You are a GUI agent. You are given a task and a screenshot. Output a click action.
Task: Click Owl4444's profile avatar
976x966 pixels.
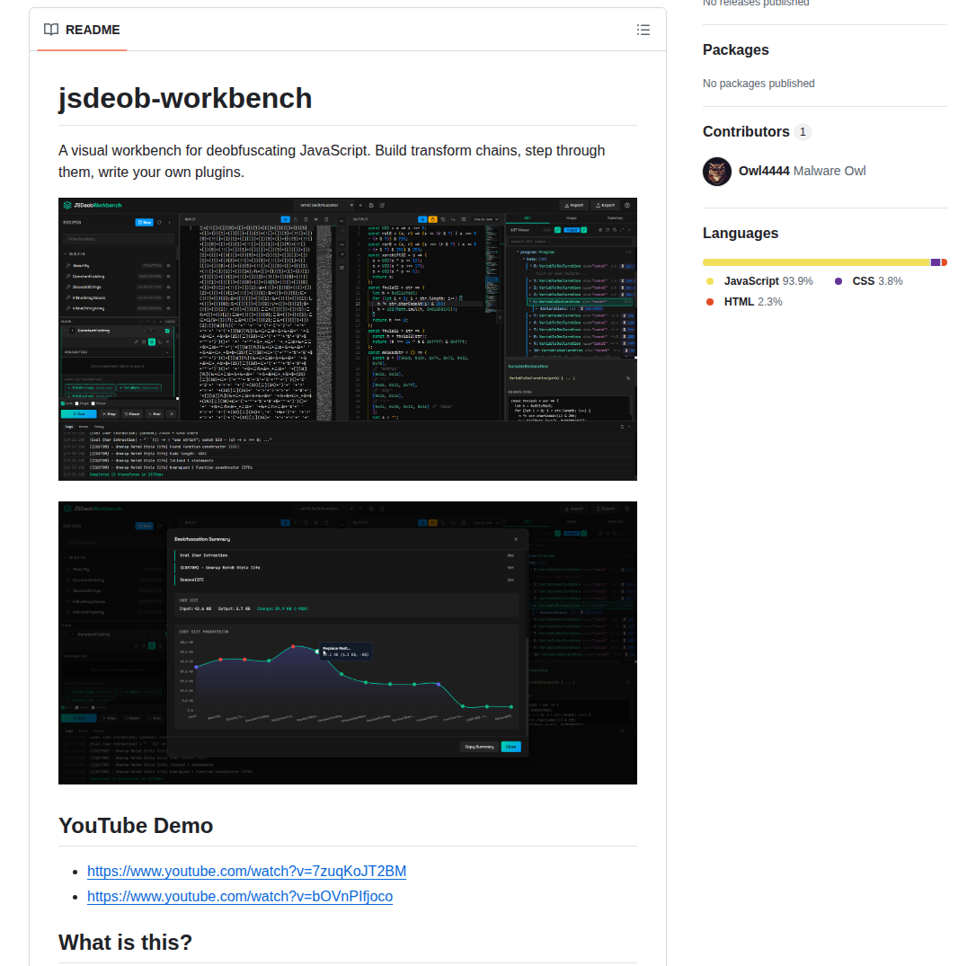(x=716, y=171)
